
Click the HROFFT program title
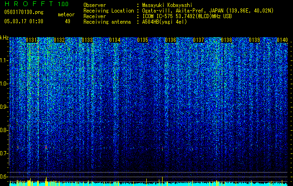click(x=29, y=4)
